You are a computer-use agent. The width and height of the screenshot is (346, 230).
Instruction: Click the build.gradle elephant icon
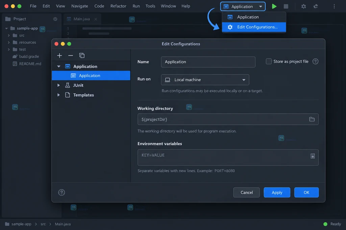pos(15,57)
